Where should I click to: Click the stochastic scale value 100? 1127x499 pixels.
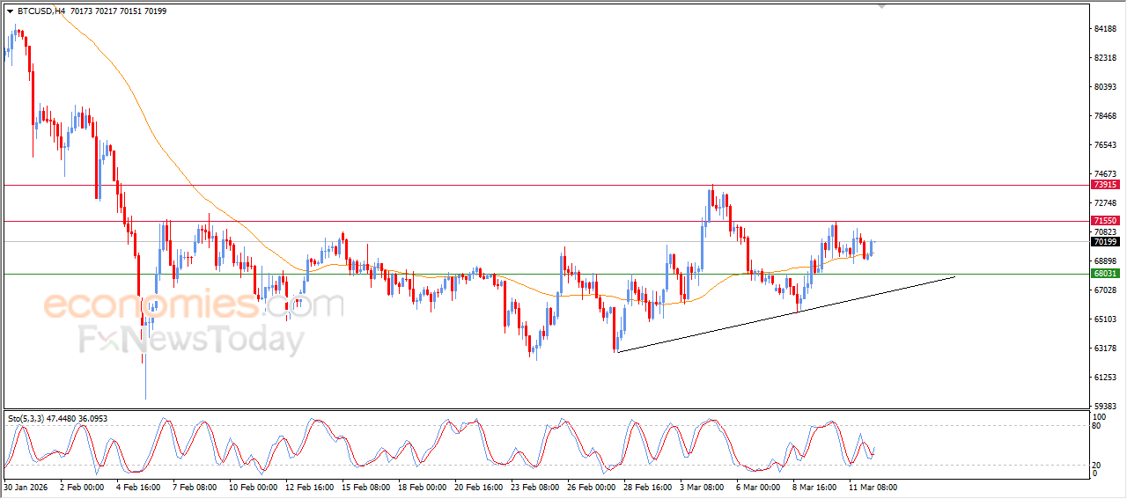(1099, 416)
